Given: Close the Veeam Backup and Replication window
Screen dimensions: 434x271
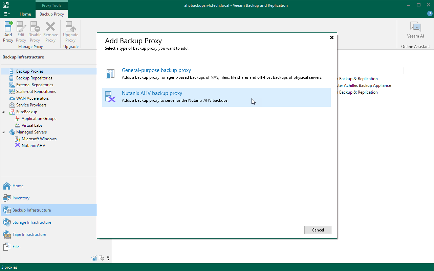Looking at the screenshot, I should (x=428, y=5).
